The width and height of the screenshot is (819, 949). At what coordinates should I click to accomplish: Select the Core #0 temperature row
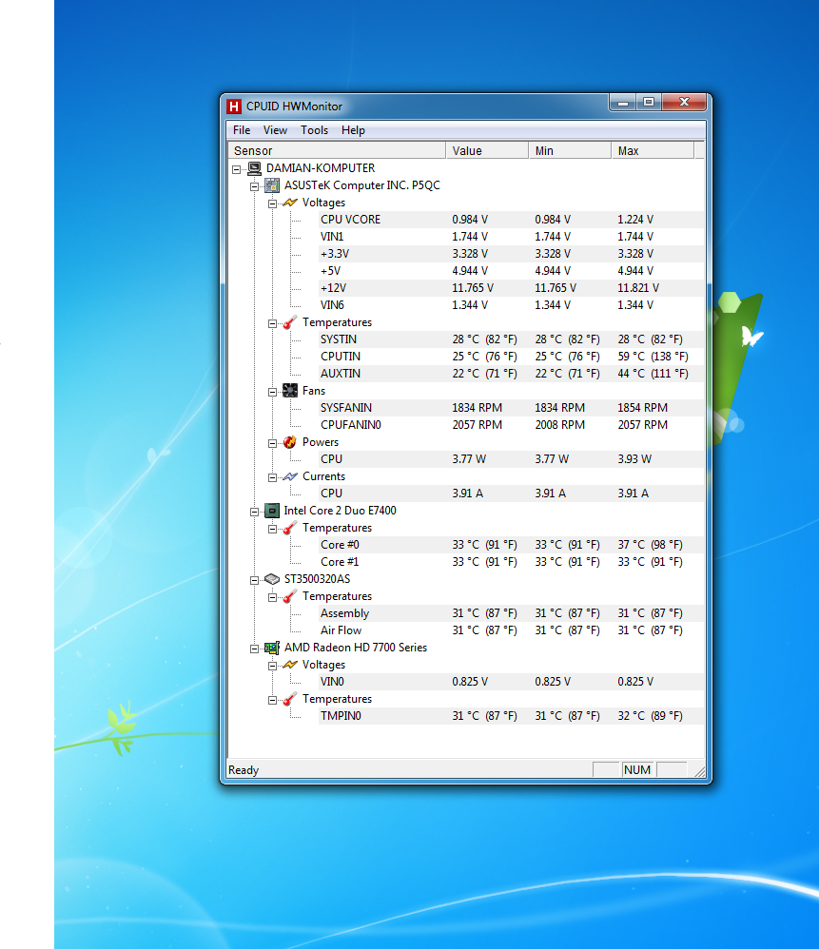(x=340, y=545)
